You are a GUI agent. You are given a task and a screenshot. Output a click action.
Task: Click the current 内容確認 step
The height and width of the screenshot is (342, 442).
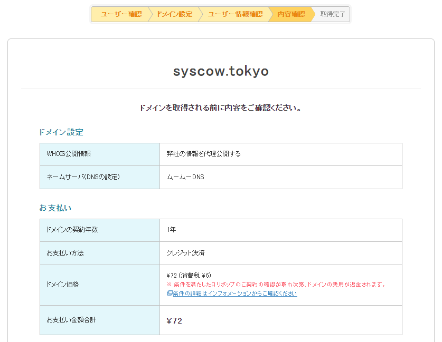[291, 14]
